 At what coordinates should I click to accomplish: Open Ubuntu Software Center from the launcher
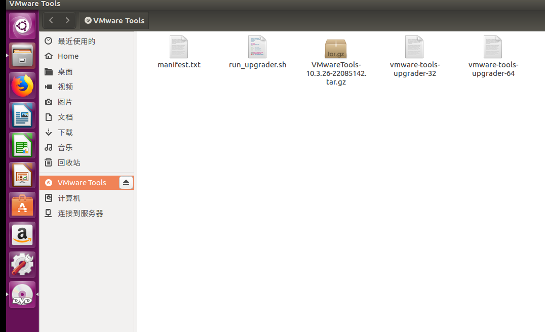click(x=22, y=205)
